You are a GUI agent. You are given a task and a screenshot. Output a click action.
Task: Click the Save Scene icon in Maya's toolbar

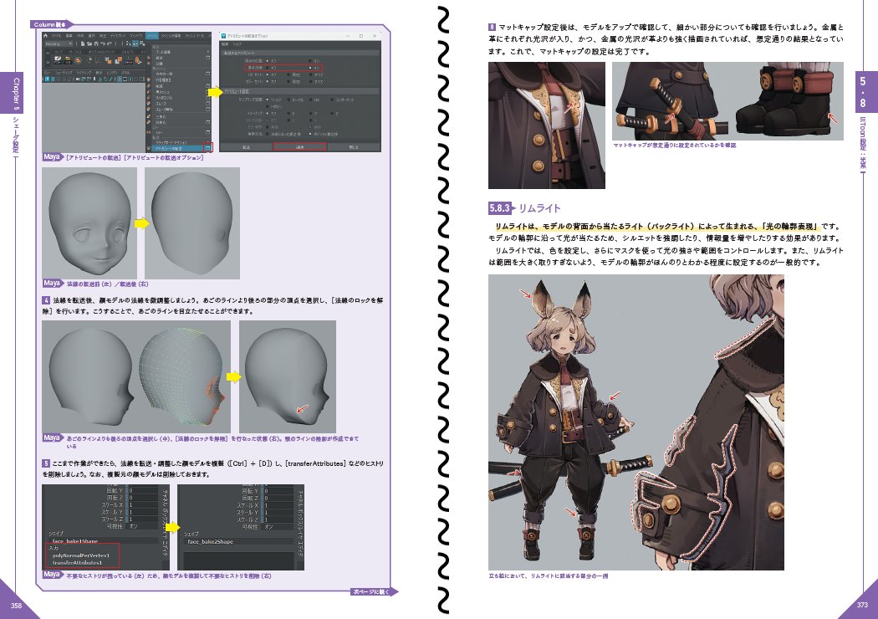click(x=96, y=43)
